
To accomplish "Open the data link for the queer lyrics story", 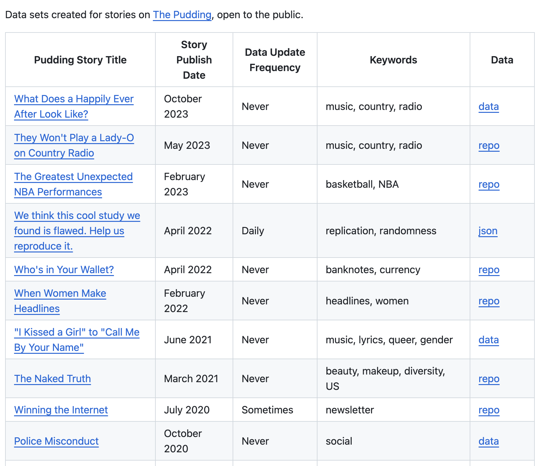I will click(488, 339).
